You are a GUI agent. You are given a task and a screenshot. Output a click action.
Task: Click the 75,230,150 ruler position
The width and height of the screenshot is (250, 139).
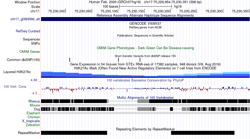point(136,11)
